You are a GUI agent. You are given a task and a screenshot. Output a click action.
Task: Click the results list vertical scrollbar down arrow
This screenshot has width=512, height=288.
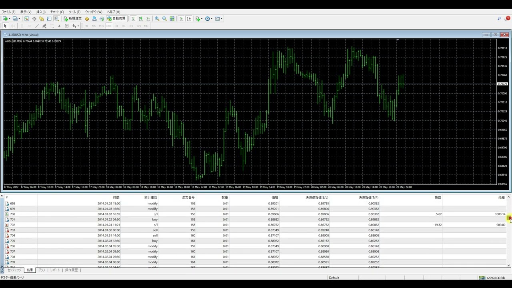point(508,265)
